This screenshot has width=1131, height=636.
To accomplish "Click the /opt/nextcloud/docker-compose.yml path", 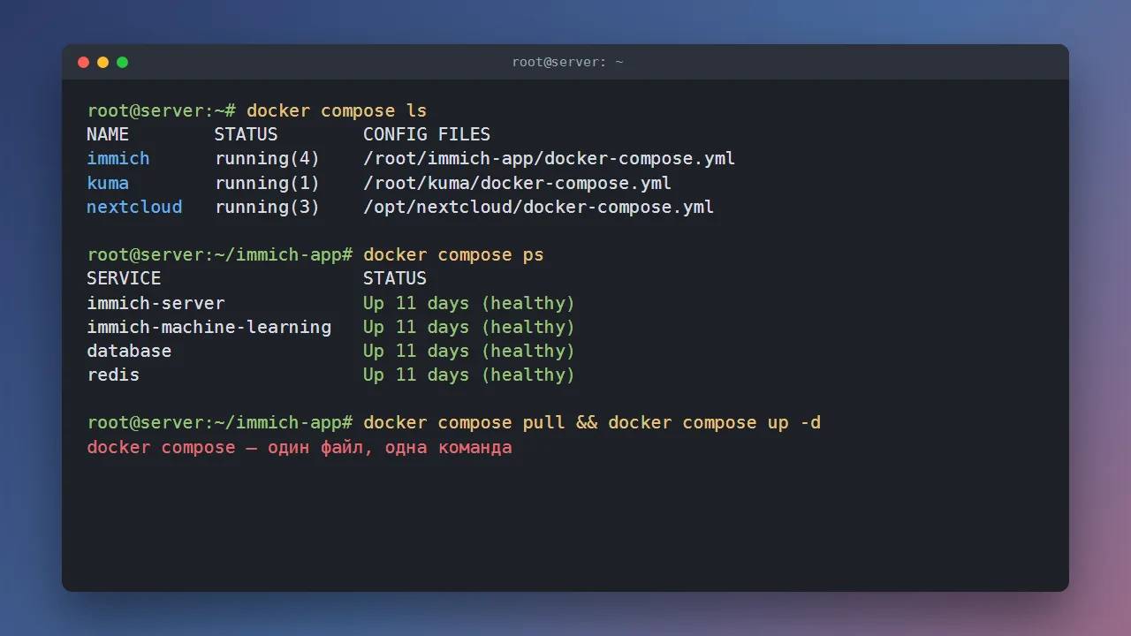I will coord(539,207).
